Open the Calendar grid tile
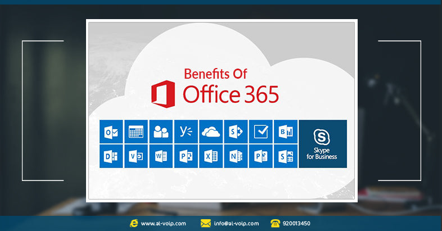The image size is (442, 231). tap(136, 132)
